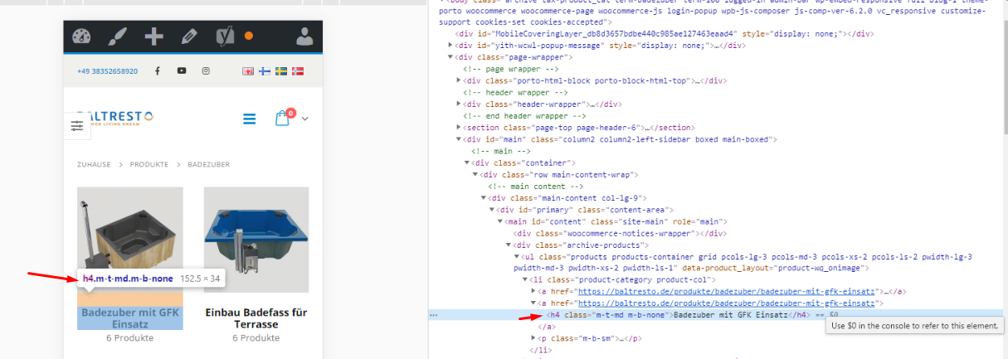Expand the yith-wcwl-popup-message div node
Viewport: 1008px width, 359px height.
(450, 46)
